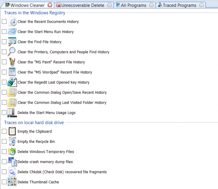Screen dimensions: 218x189
Task: Click the Windows Temporary Files folder icon
Action: click(12, 151)
